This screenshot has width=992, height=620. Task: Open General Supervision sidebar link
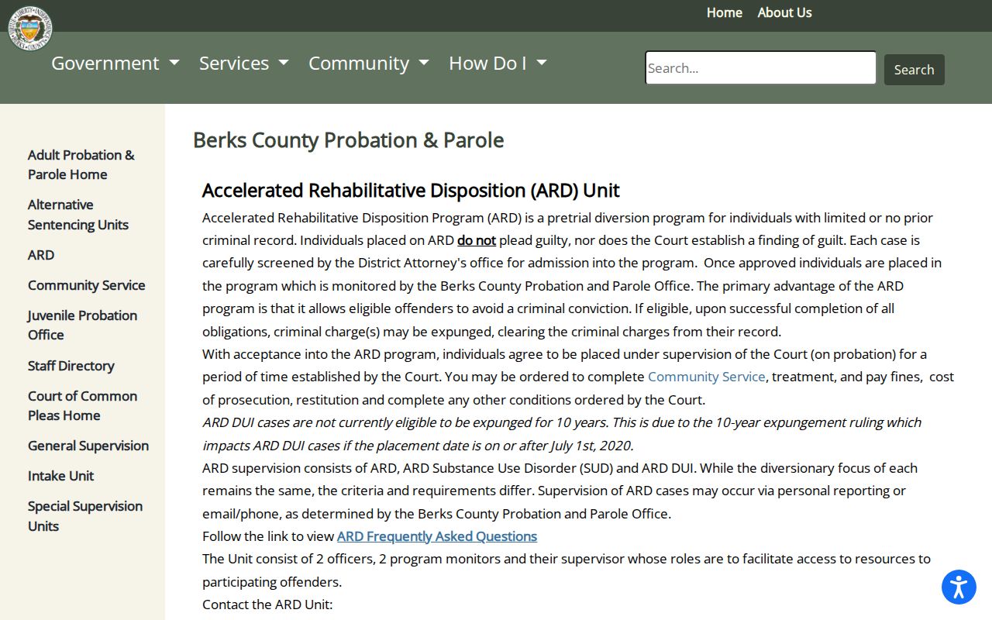point(88,446)
